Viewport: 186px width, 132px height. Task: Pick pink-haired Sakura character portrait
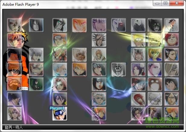[x=59, y=84]
